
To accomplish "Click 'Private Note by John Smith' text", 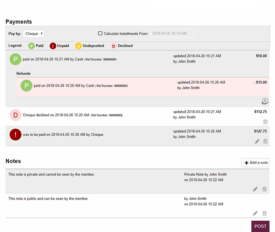I will pos(205,175).
